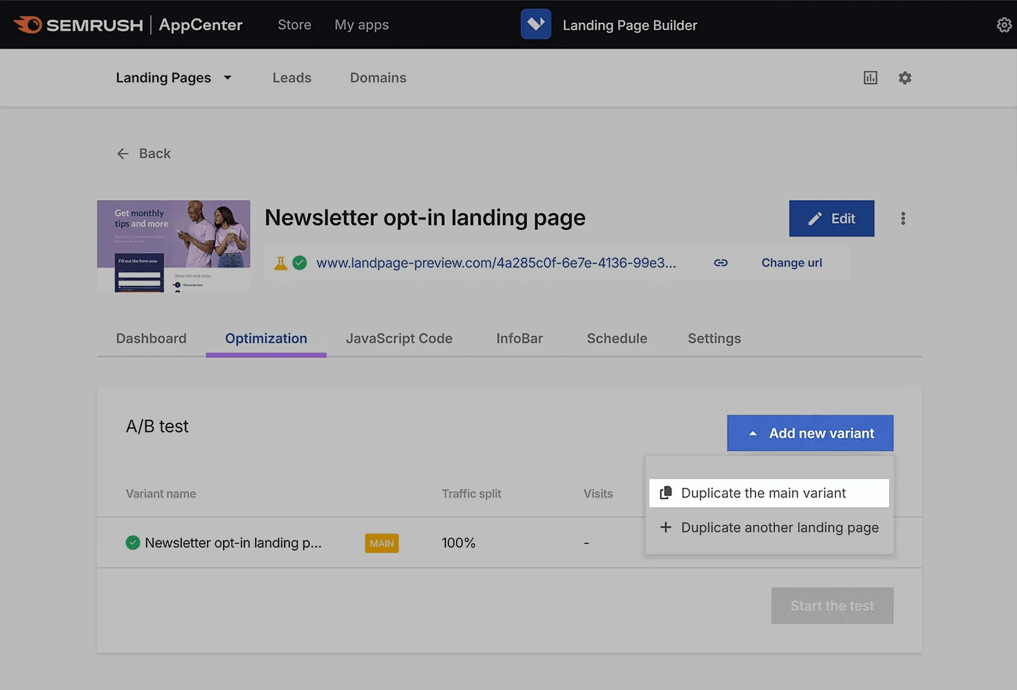Click the gear icon next to the reports icon
This screenshot has width=1017, height=690.
(x=905, y=77)
